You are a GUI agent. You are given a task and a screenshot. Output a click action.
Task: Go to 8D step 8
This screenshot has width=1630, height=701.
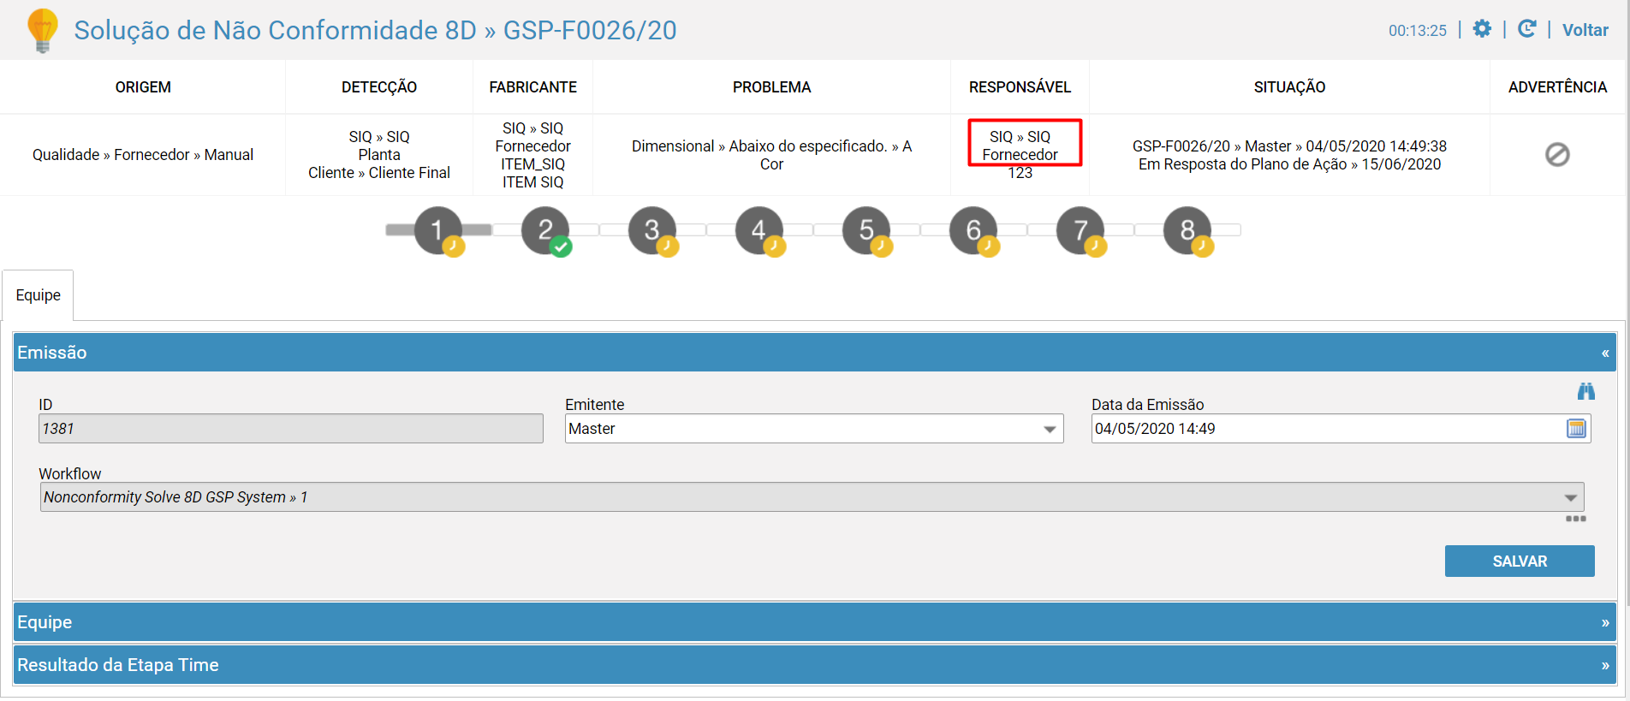[x=1187, y=230]
